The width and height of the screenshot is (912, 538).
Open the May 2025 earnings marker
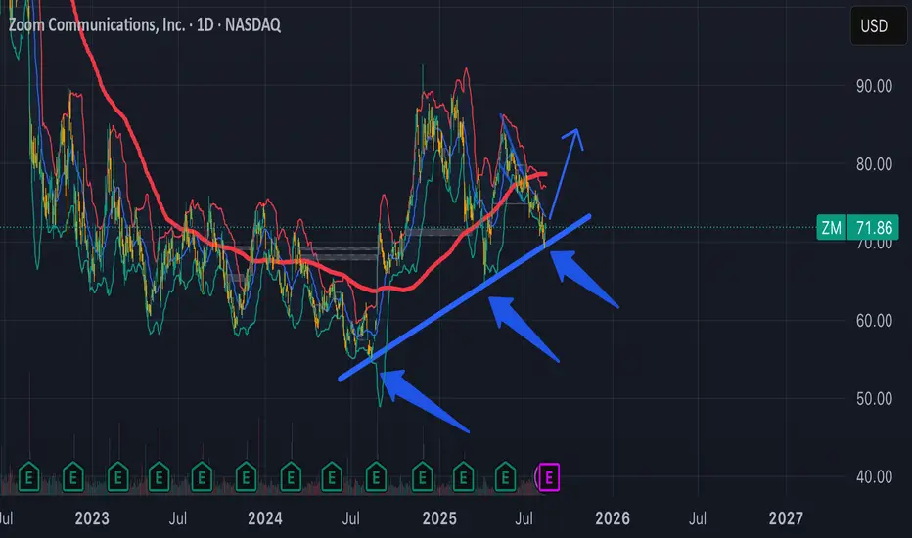point(506,477)
